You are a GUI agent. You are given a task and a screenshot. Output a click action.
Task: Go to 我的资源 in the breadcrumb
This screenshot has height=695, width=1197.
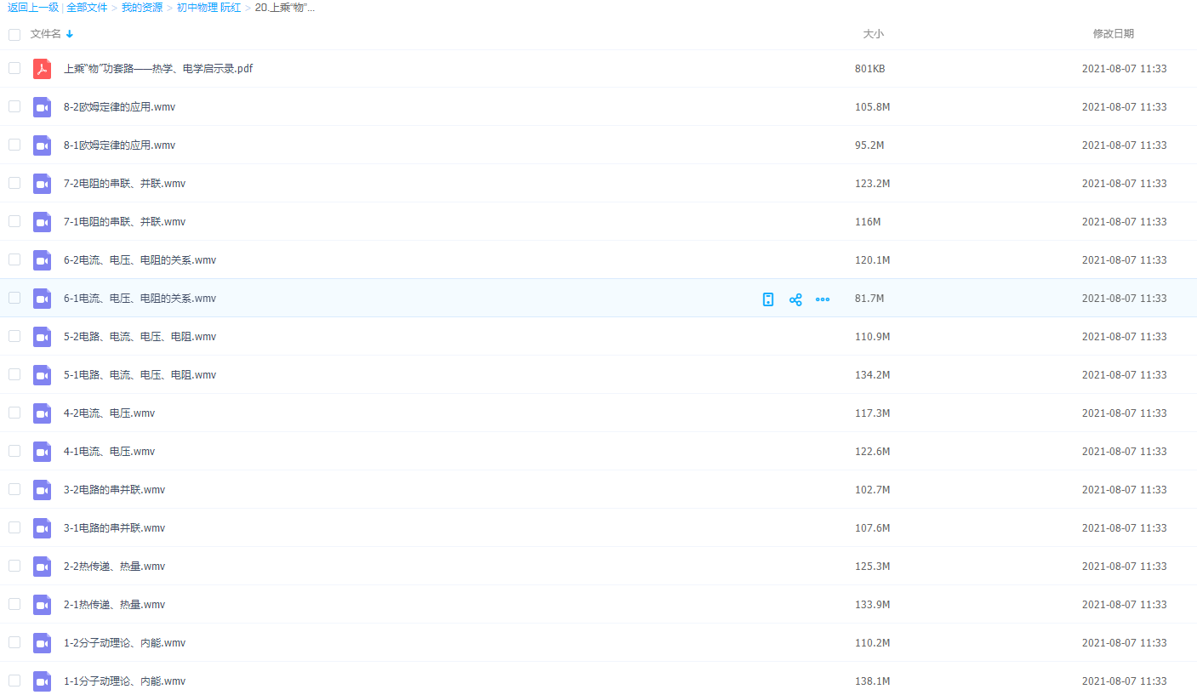point(142,8)
